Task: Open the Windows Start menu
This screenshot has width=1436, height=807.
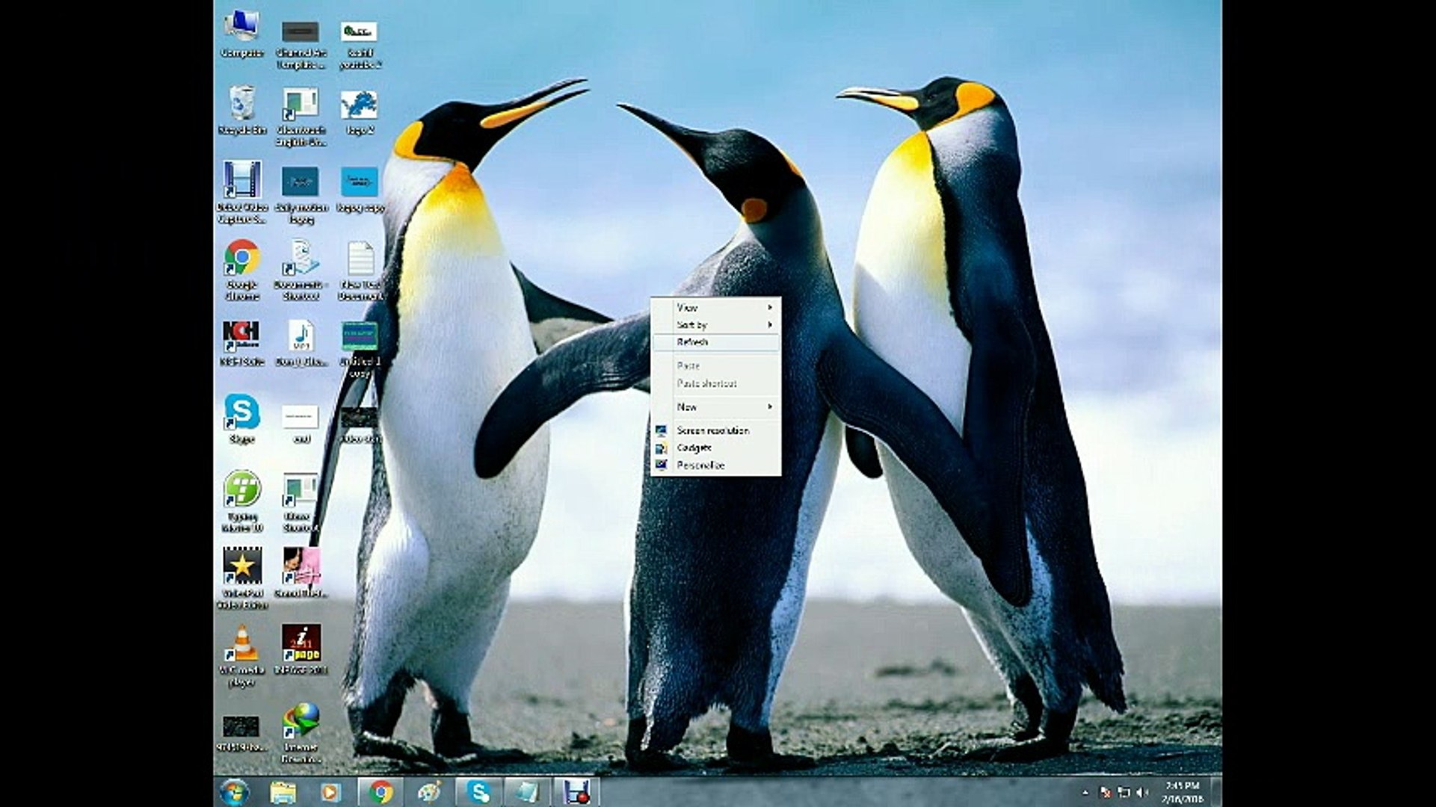Action: 234,791
